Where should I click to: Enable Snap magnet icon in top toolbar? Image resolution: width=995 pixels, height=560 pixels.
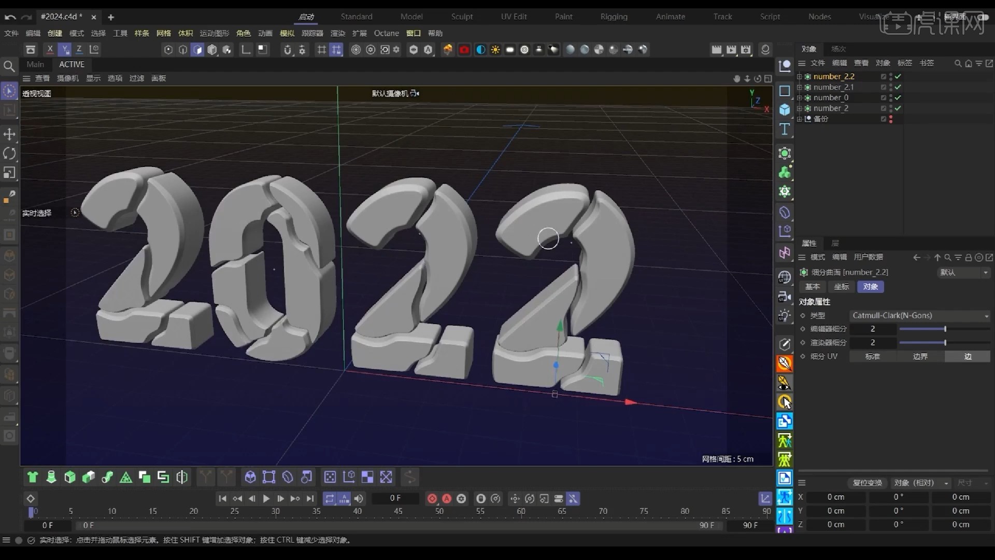point(288,50)
